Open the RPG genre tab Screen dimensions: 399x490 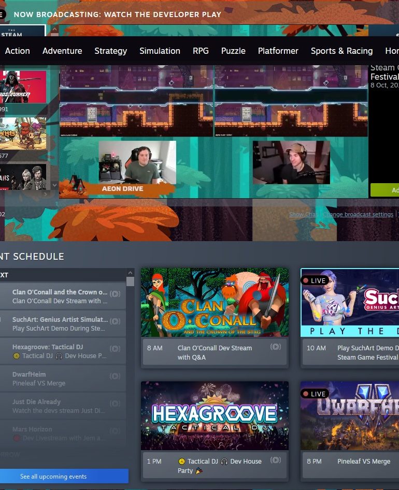click(201, 51)
